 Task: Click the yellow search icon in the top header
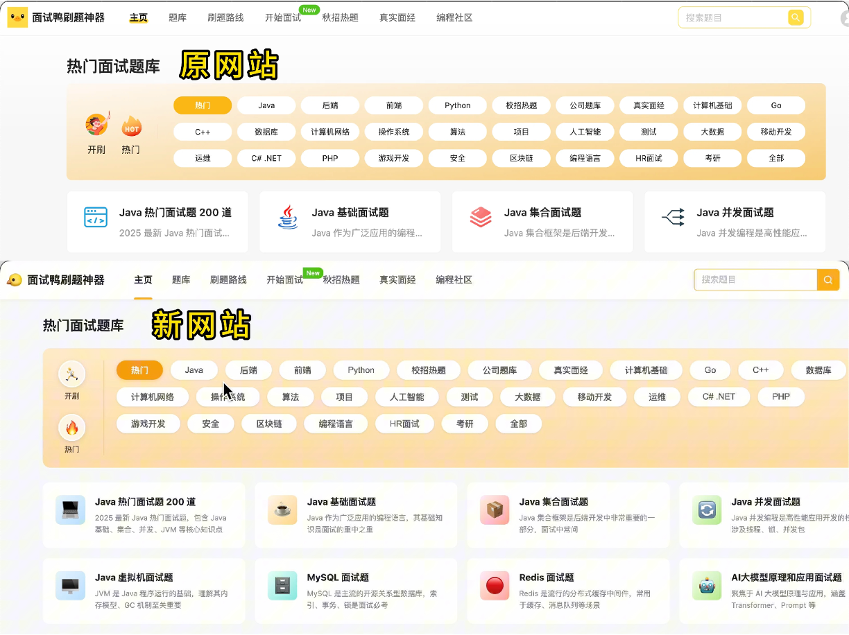point(795,17)
